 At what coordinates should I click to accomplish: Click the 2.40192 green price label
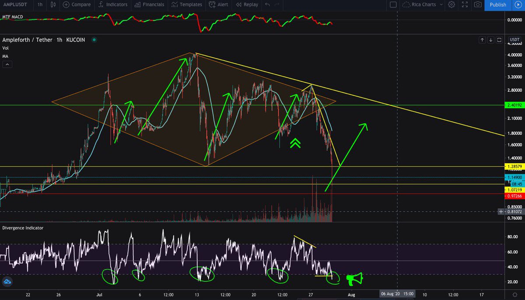[514, 105]
